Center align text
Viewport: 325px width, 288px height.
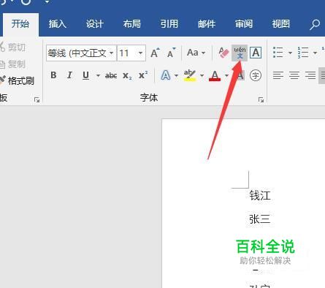coord(294,75)
